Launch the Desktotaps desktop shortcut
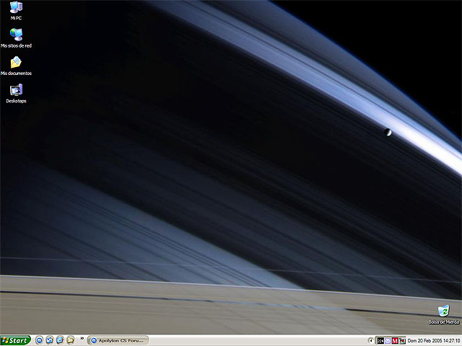The width and height of the screenshot is (462, 346). (16, 90)
